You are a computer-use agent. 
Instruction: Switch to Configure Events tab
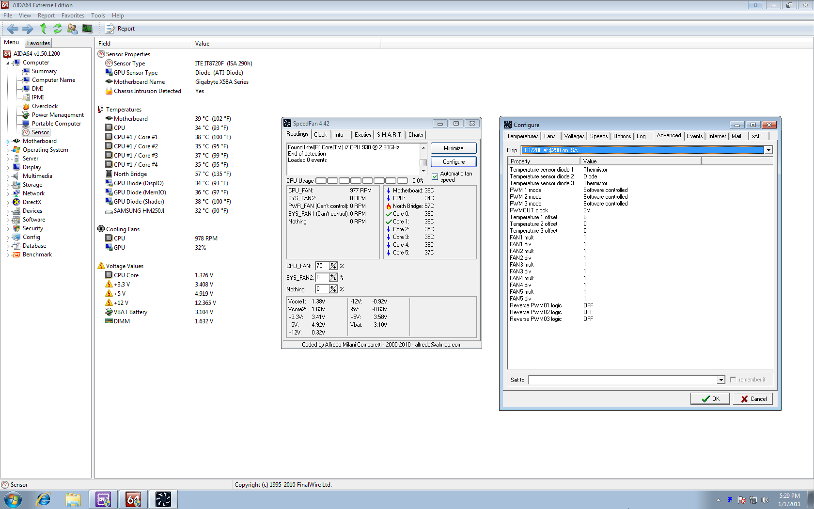(x=694, y=136)
